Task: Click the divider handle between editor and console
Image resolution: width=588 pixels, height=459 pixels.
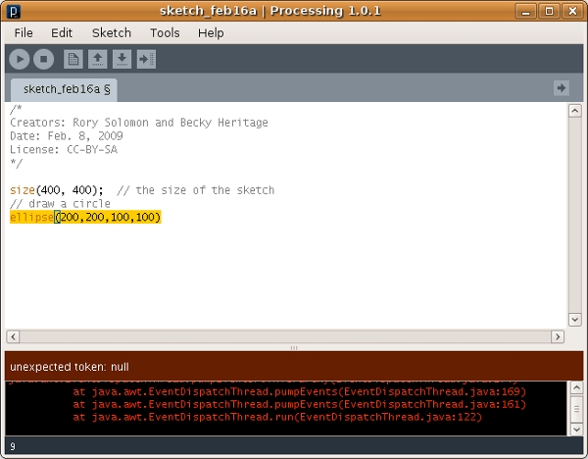Action: (293, 348)
